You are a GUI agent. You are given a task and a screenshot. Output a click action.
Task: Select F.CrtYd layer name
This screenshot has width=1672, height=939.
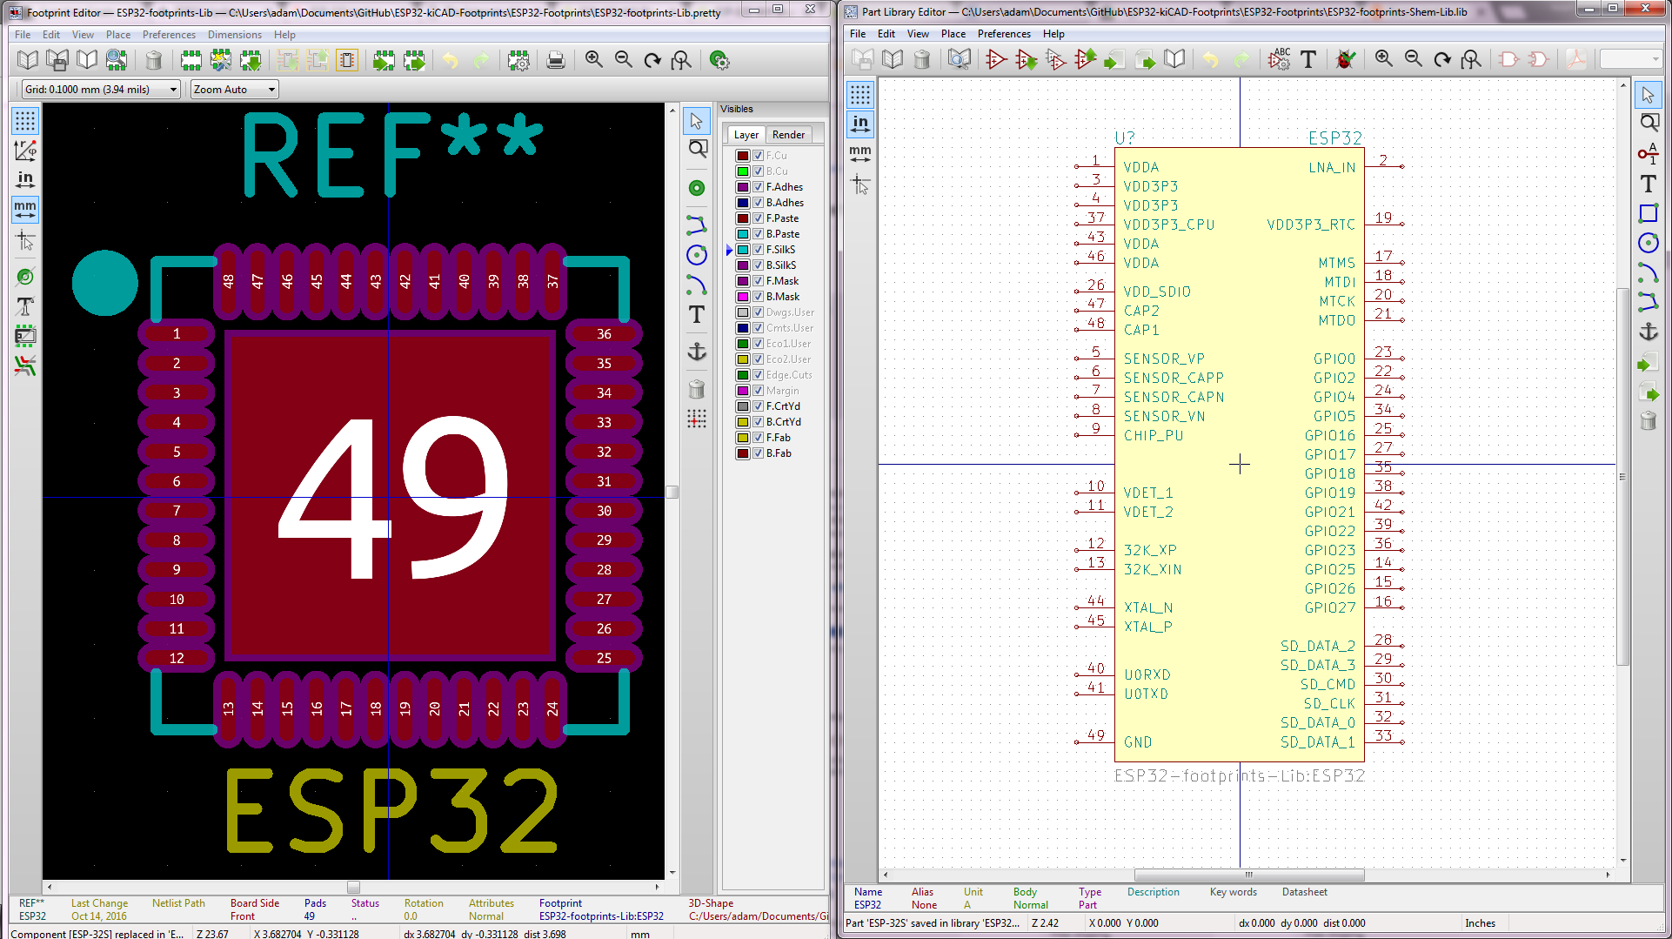point(783,406)
